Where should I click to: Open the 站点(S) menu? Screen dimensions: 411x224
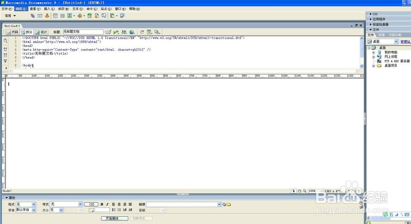(106, 9)
